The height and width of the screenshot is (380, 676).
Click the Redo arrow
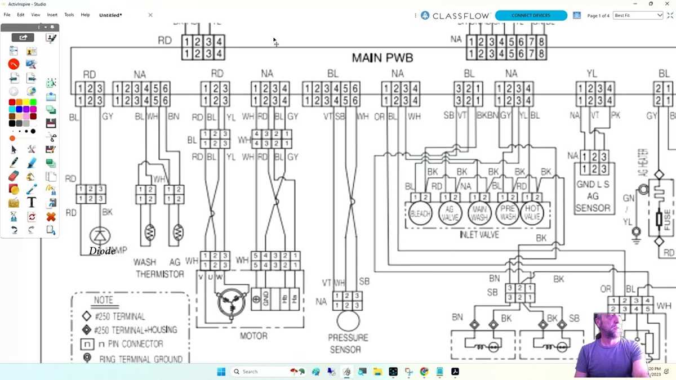pyautogui.click(x=31, y=230)
